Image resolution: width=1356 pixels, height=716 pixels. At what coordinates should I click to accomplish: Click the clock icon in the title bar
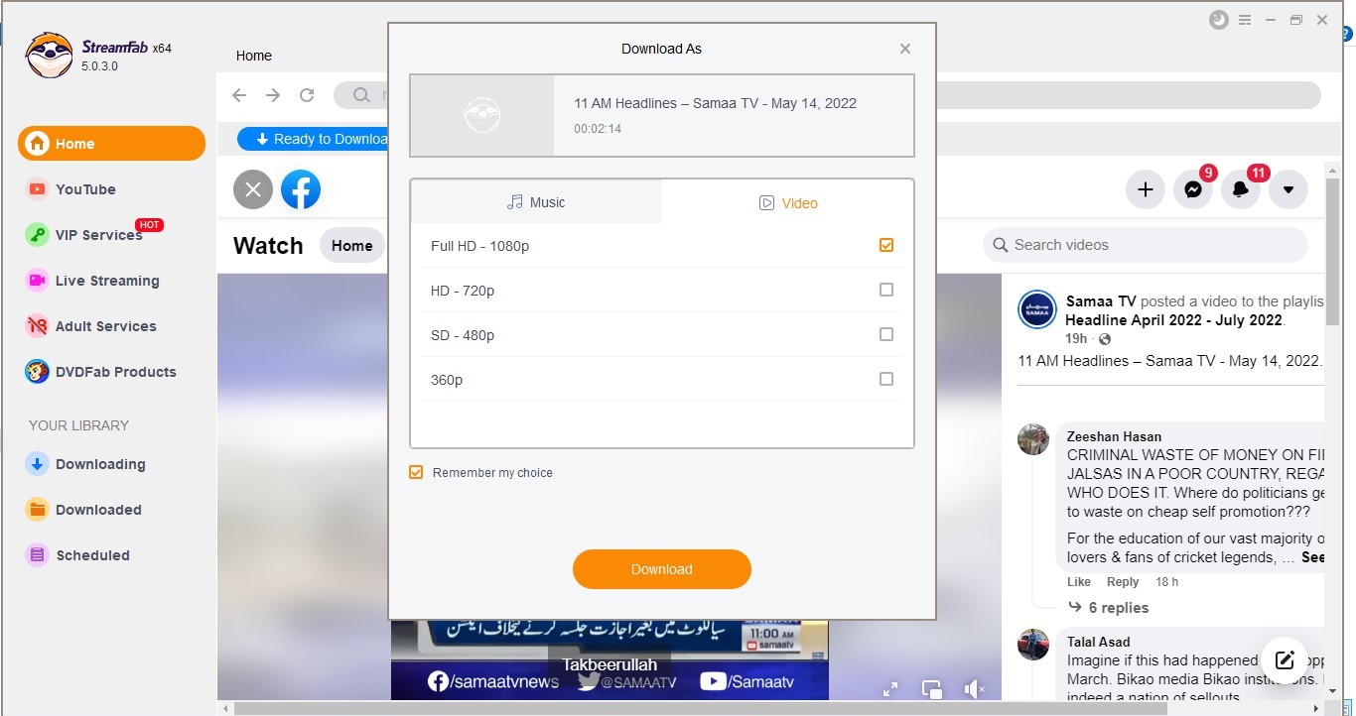(1219, 20)
